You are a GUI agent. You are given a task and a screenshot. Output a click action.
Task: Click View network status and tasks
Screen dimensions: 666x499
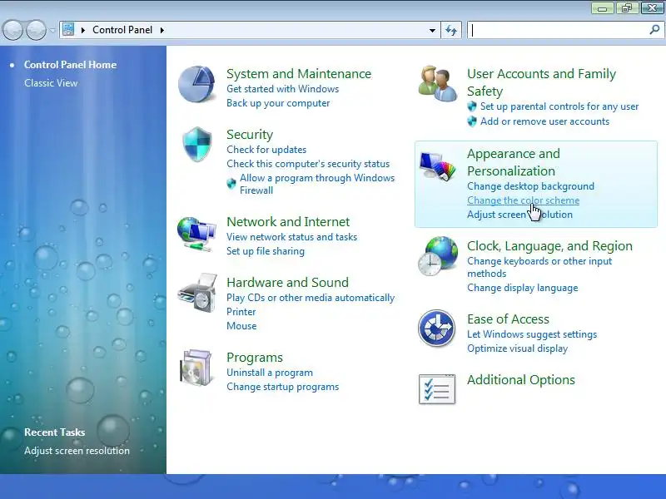pos(292,237)
